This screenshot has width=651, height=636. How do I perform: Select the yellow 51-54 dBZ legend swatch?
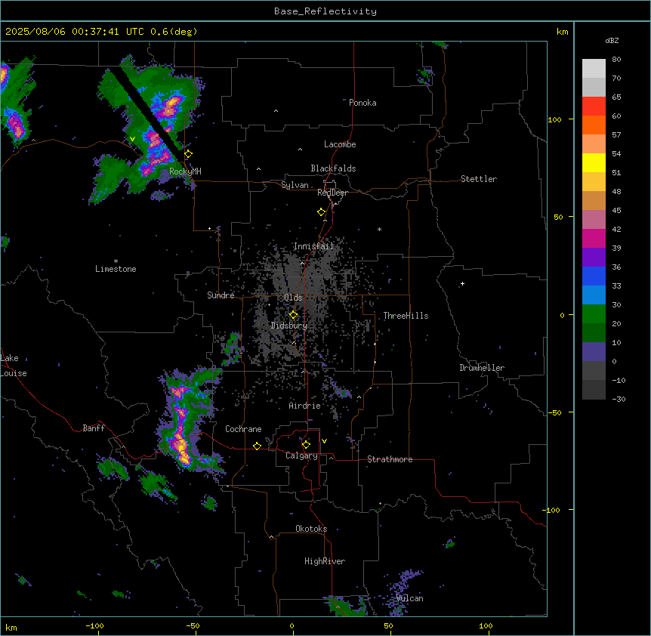tap(594, 162)
